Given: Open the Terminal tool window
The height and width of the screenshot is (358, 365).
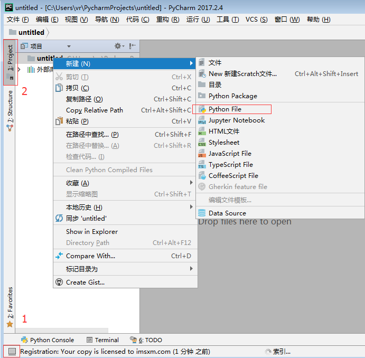Looking at the screenshot, I should (102, 340).
